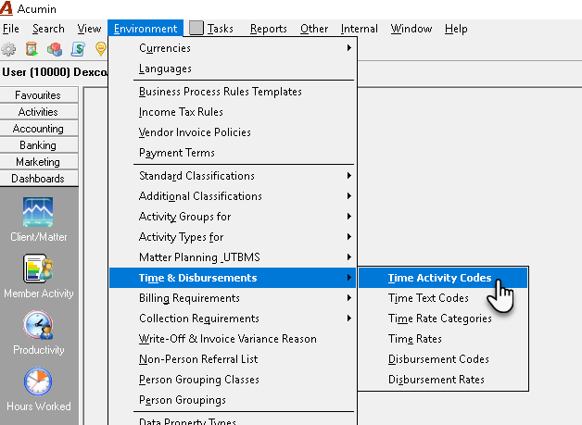This screenshot has width=582, height=425.
Task: Switch to the Dashboards sidebar button
Action: 39,179
